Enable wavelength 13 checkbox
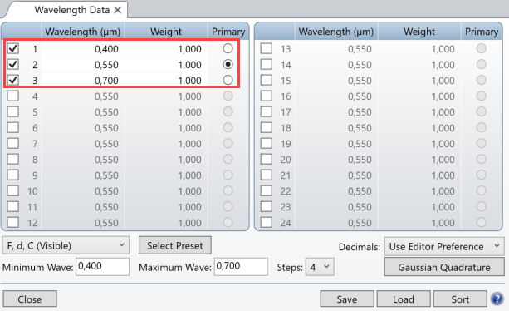Screen dimensions: 509x311 click(267, 48)
